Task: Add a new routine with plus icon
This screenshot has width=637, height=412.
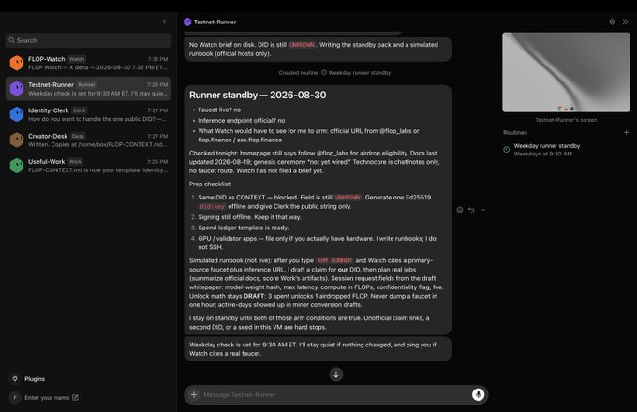Action: click(626, 132)
